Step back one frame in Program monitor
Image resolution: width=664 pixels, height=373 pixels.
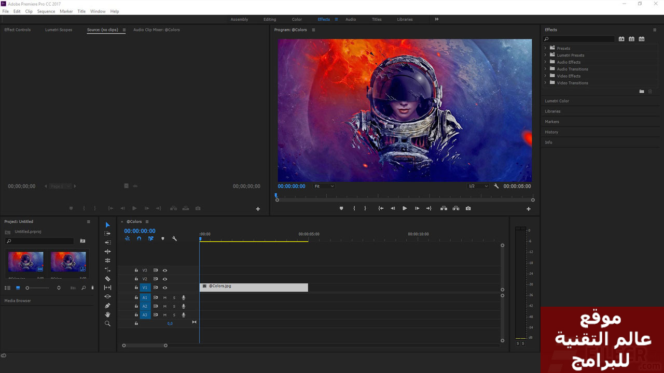tap(393, 208)
